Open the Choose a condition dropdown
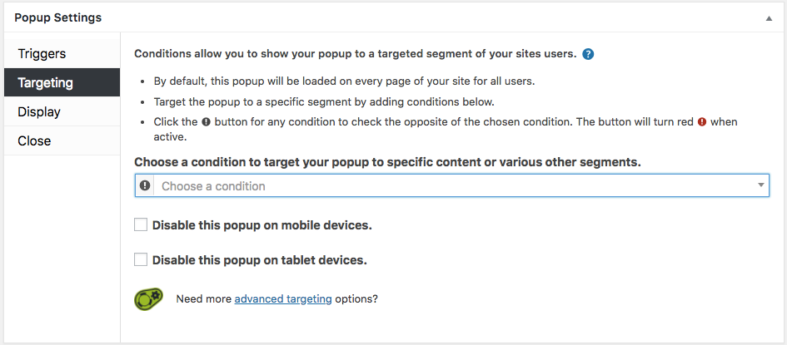The width and height of the screenshot is (787, 345). (x=451, y=185)
